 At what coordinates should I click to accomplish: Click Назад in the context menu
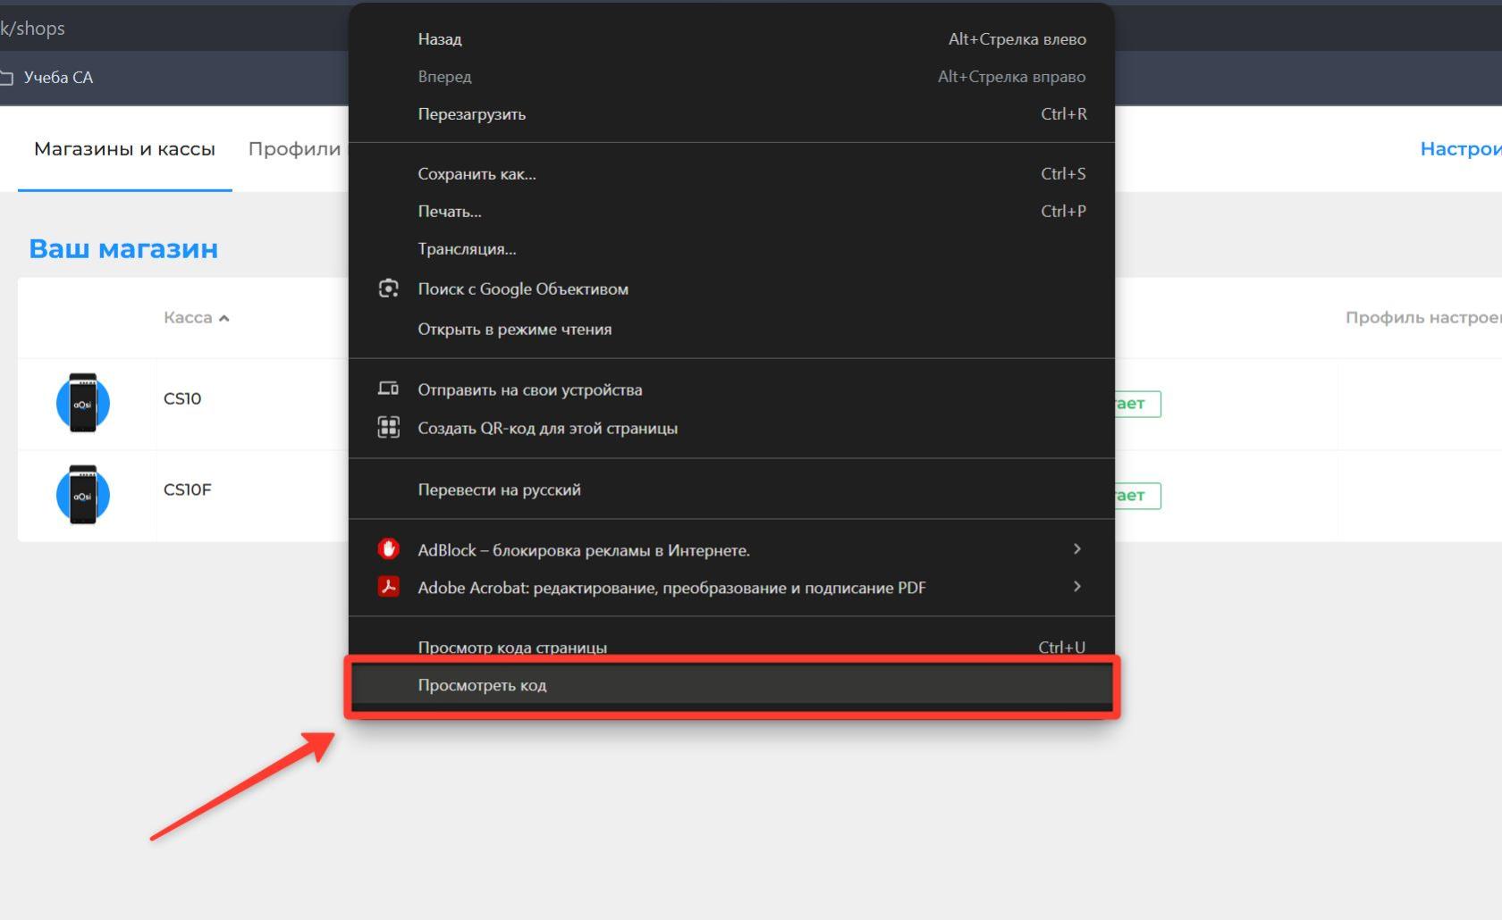pyautogui.click(x=439, y=39)
